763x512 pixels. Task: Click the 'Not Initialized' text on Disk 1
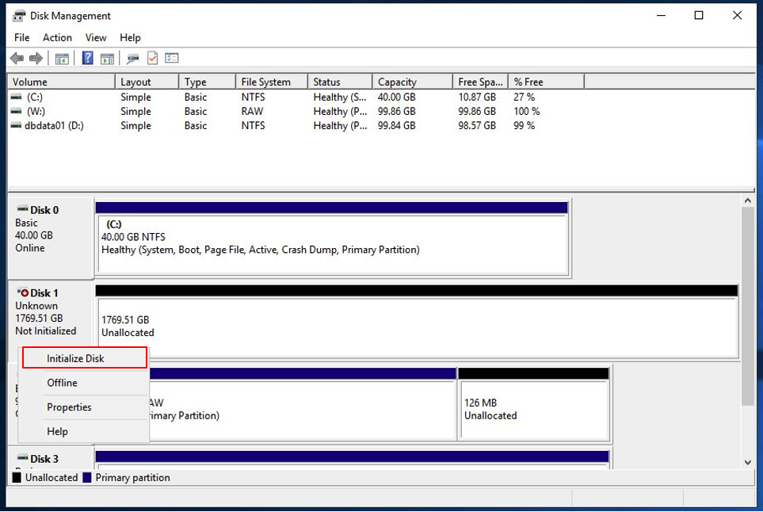tap(46, 331)
